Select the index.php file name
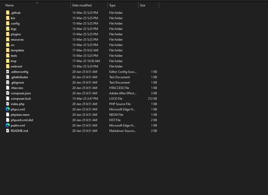 coord(17,104)
